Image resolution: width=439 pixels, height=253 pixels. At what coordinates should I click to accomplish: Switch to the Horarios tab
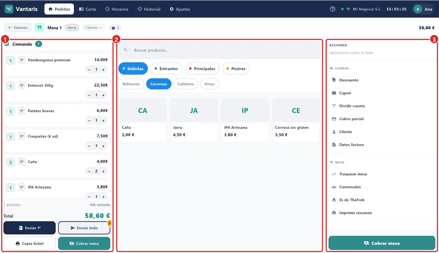[117, 9]
